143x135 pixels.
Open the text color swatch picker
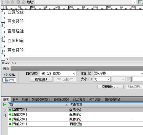click(x=129, y=79)
